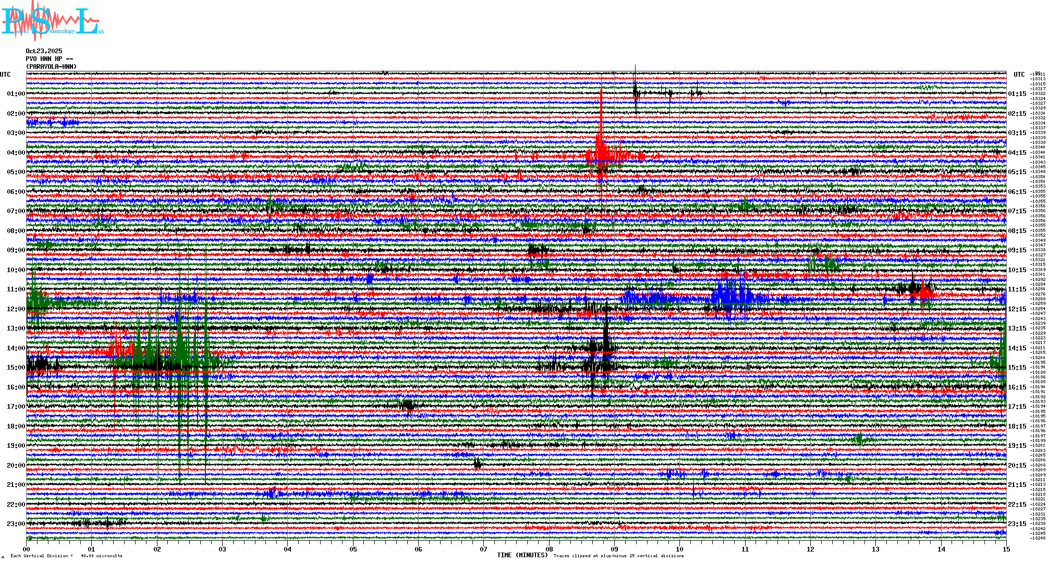Viewport: 1048px width, 563px height.
Task: Click the blue high-amplitude burst near minute 11
Action: pyautogui.click(x=730, y=295)
